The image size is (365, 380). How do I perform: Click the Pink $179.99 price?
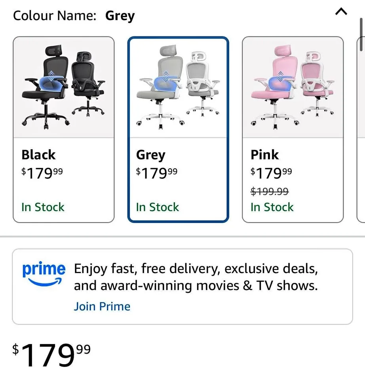(271, 173)
